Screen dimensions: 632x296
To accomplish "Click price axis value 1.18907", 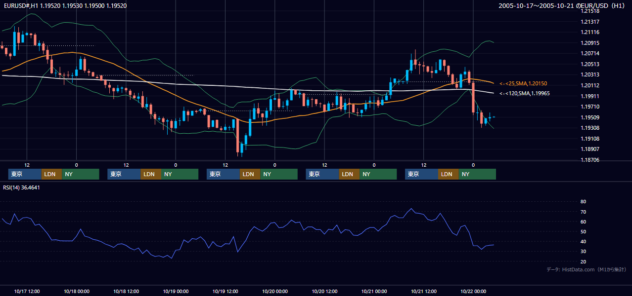I will click(590, 149).
